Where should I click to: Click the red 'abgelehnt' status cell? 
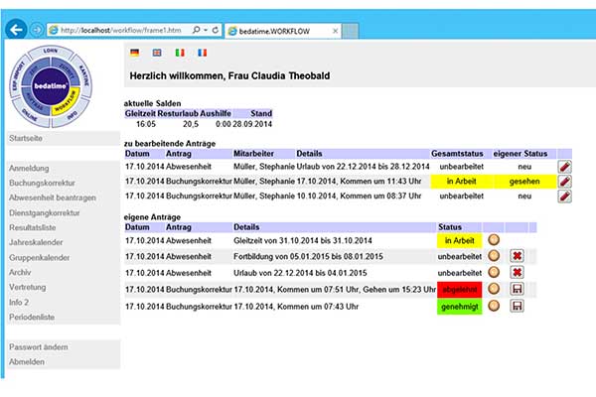(458, 289)
